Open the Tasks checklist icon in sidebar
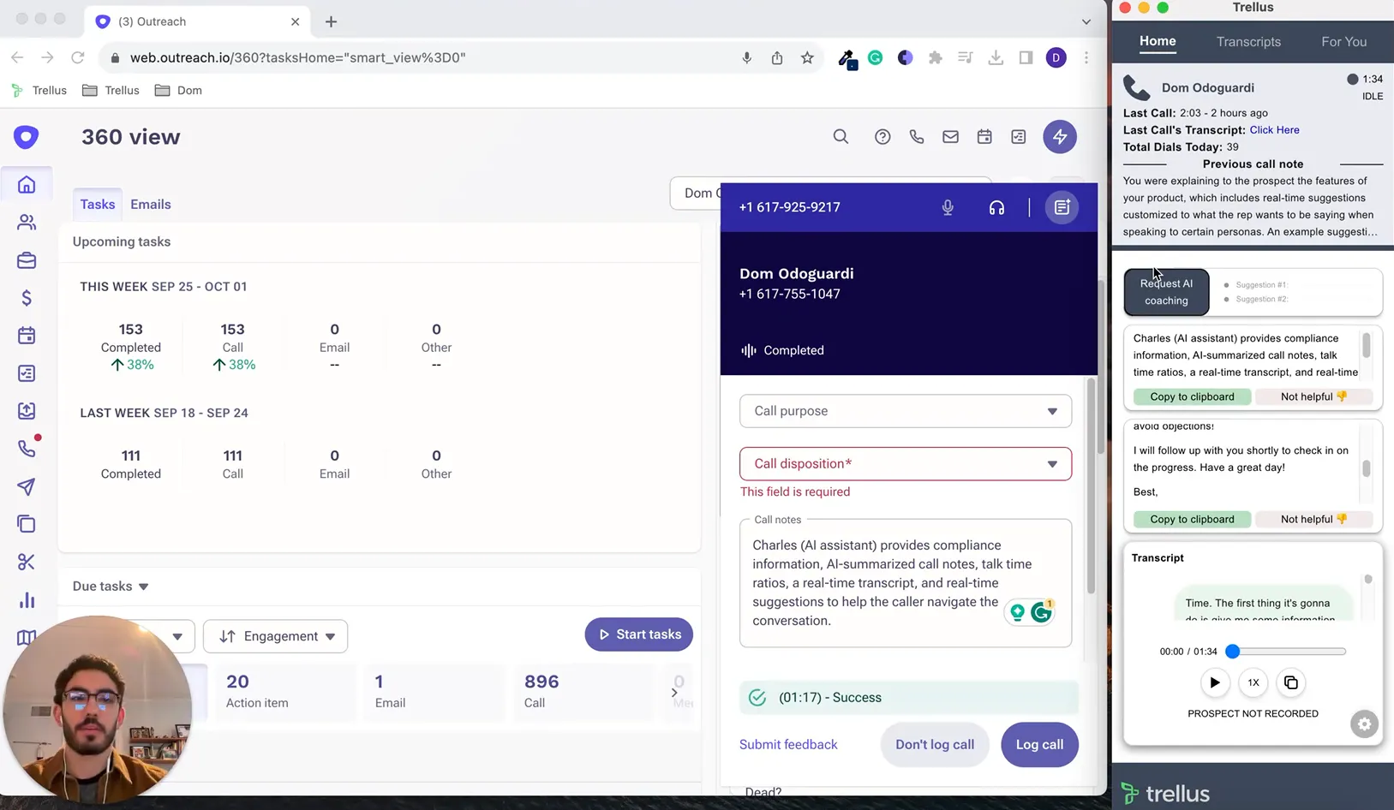The width and height of the screenshot is (1394, 810). 27,373
